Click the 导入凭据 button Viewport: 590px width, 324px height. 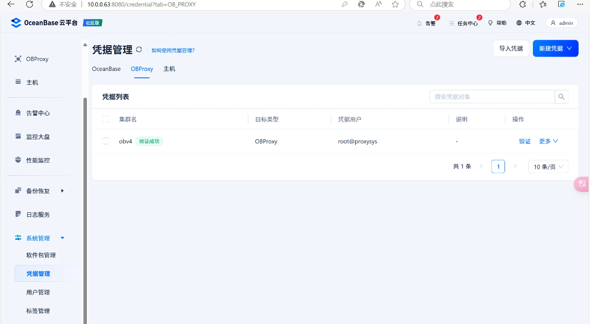click(x=511, y=48)
